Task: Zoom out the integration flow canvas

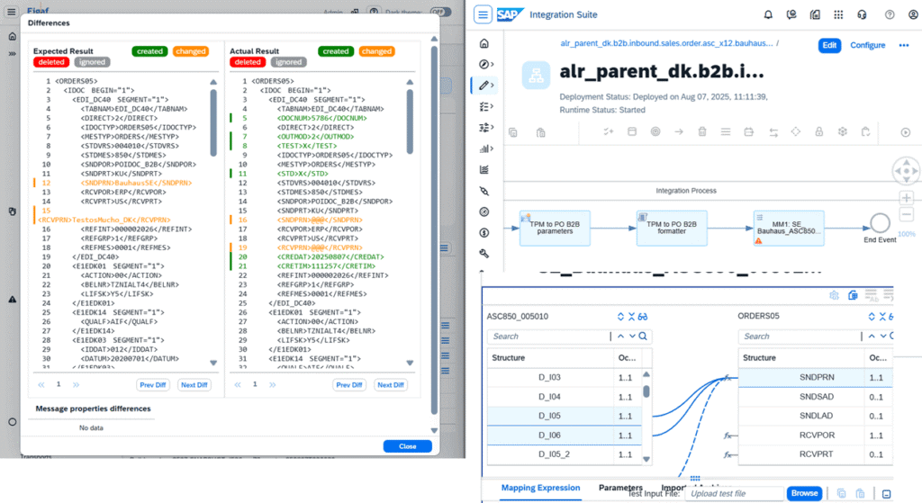Action: point(907,214)
